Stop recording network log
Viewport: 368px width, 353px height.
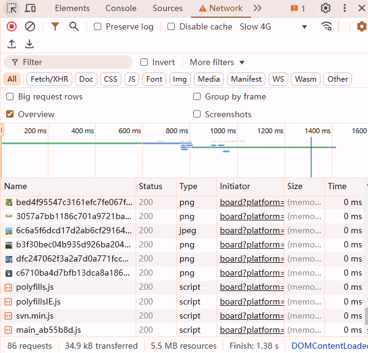tap(12, 26)
